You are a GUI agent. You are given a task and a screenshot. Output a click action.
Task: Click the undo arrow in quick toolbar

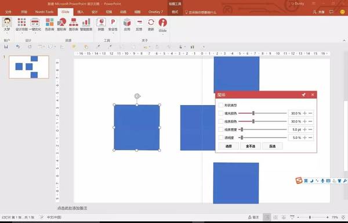click(18, 46)
